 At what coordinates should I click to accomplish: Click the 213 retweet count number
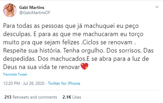point(8,97)
